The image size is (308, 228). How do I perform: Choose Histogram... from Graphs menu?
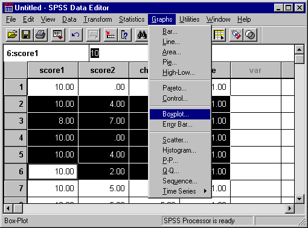(180, 150)
